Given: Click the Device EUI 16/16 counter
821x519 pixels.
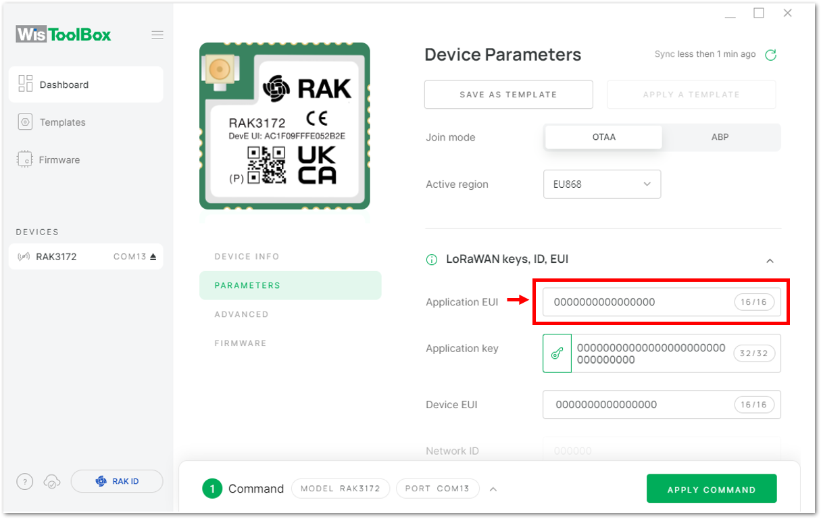Looking at the screenshot, I should click(x=754, y=405).
